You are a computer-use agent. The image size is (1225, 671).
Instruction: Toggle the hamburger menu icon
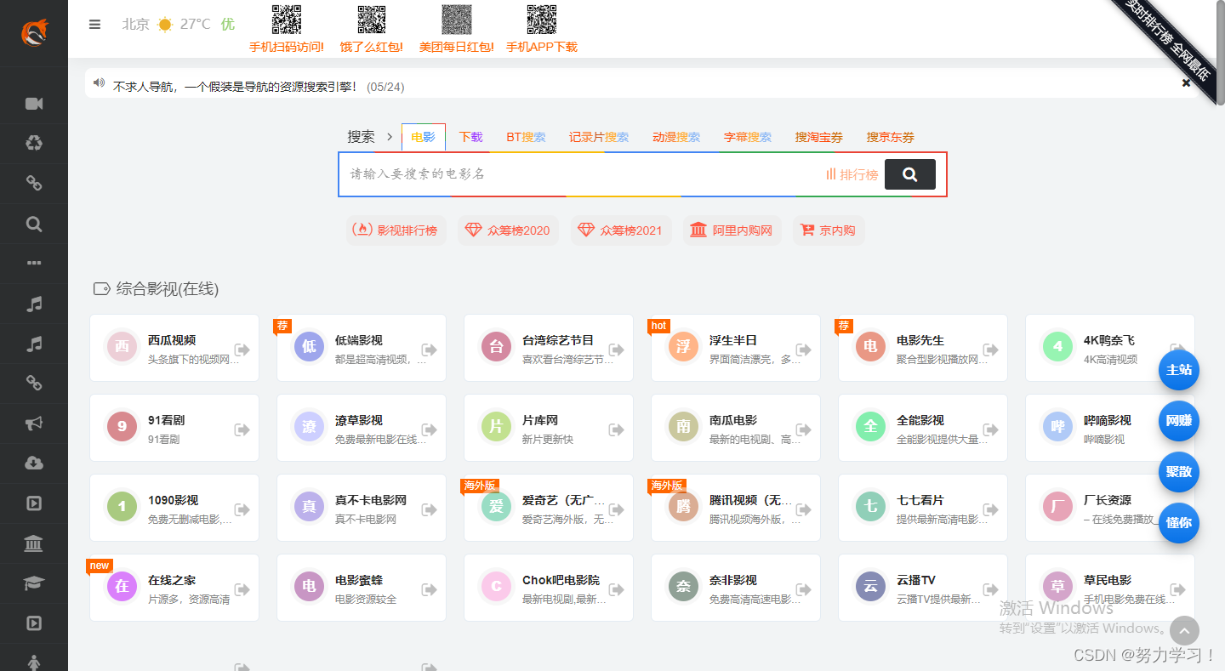click(x=94, y=25)
